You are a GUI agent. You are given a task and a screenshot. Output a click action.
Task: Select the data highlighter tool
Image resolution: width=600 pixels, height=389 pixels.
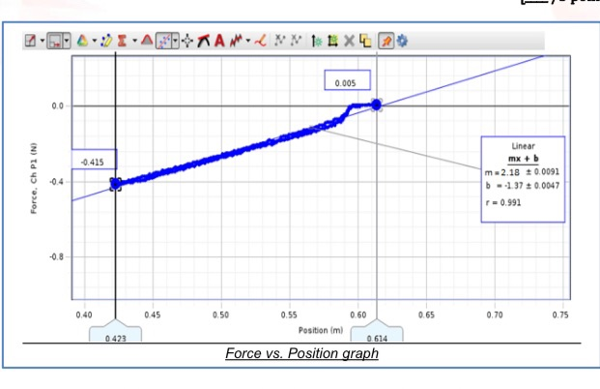pos(106,41)
